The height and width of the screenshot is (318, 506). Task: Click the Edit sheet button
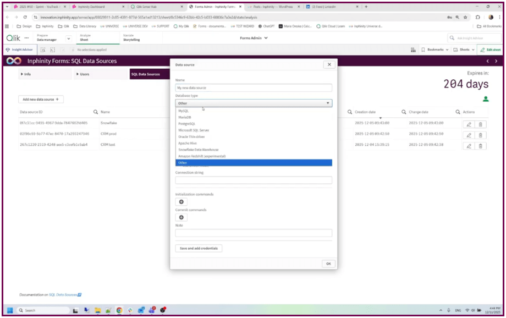point(490,50)
